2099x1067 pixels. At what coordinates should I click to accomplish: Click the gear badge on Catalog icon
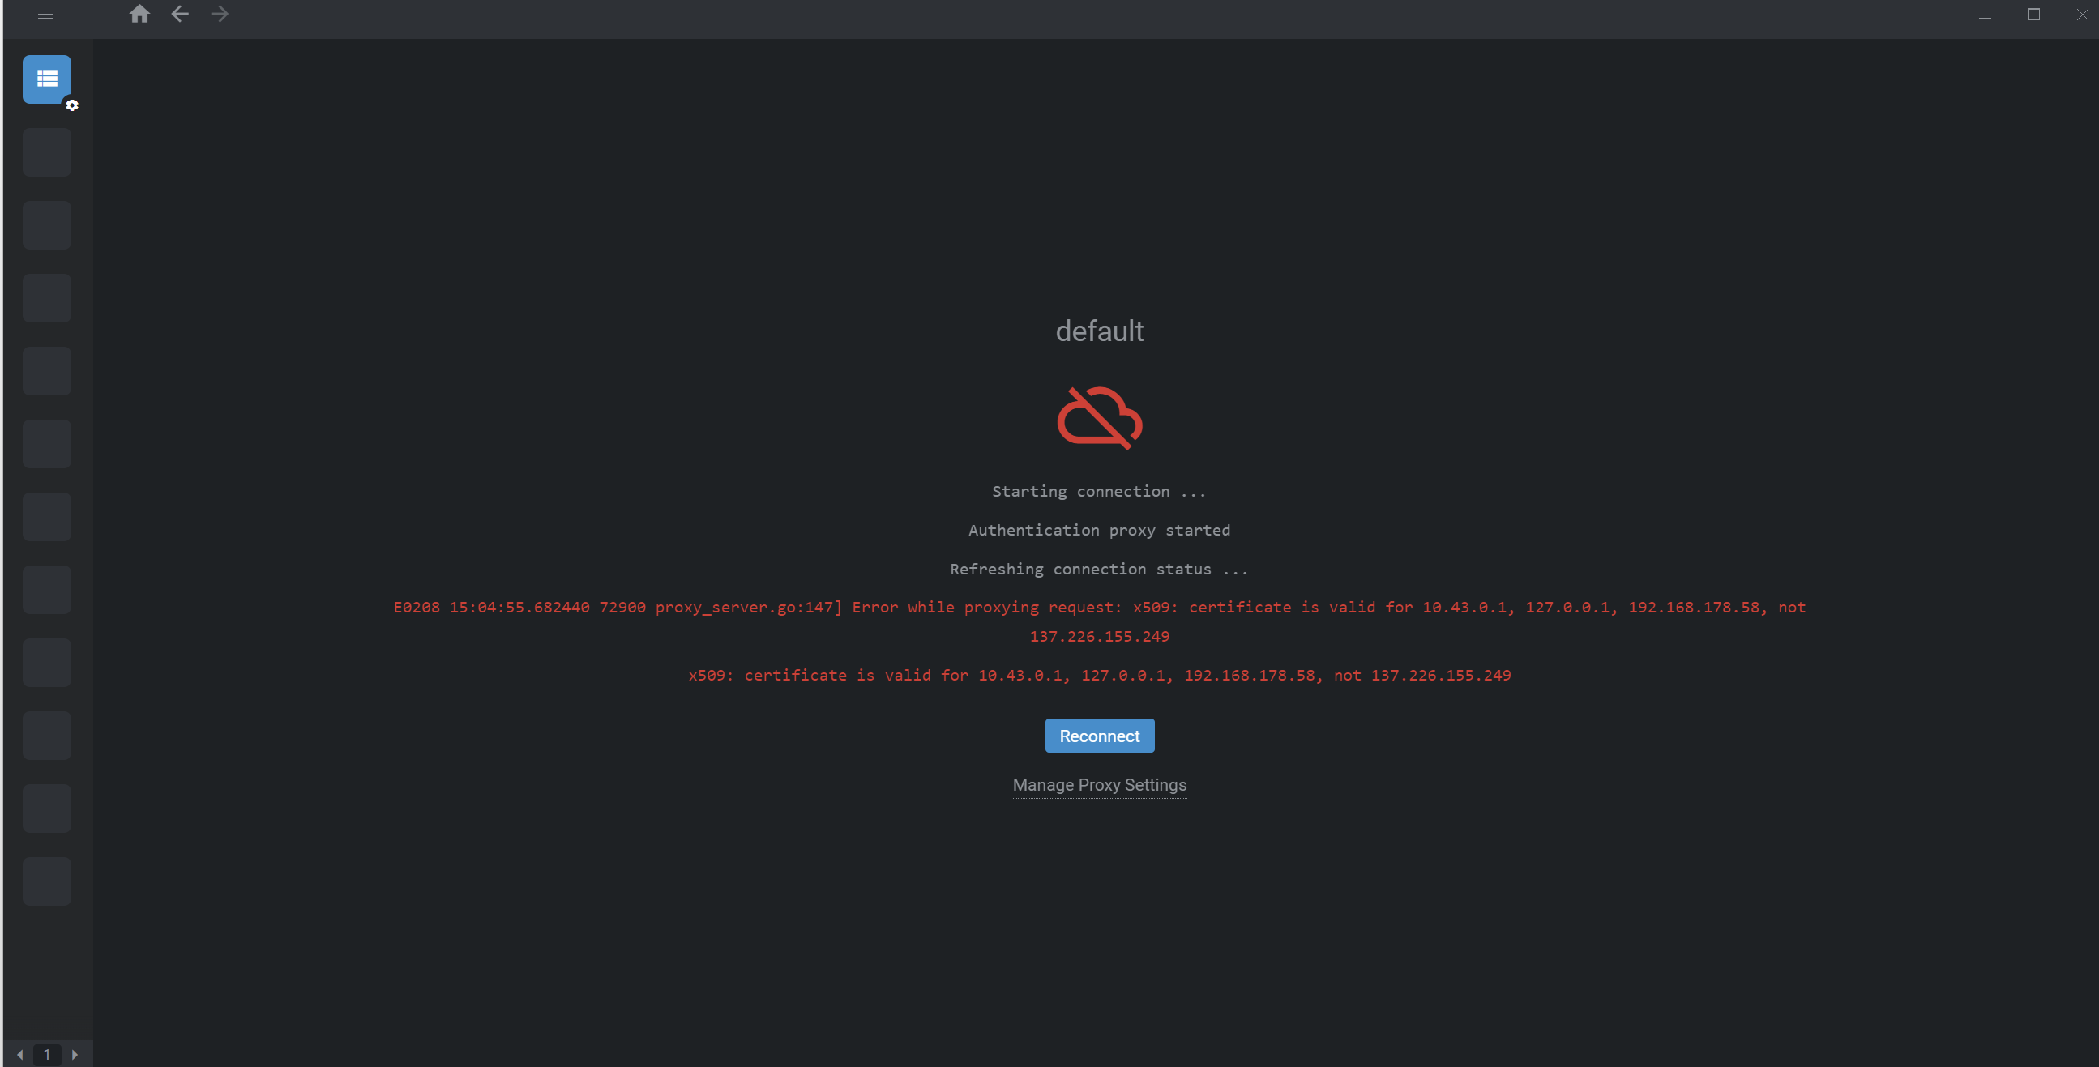click(x=72, y=106)
